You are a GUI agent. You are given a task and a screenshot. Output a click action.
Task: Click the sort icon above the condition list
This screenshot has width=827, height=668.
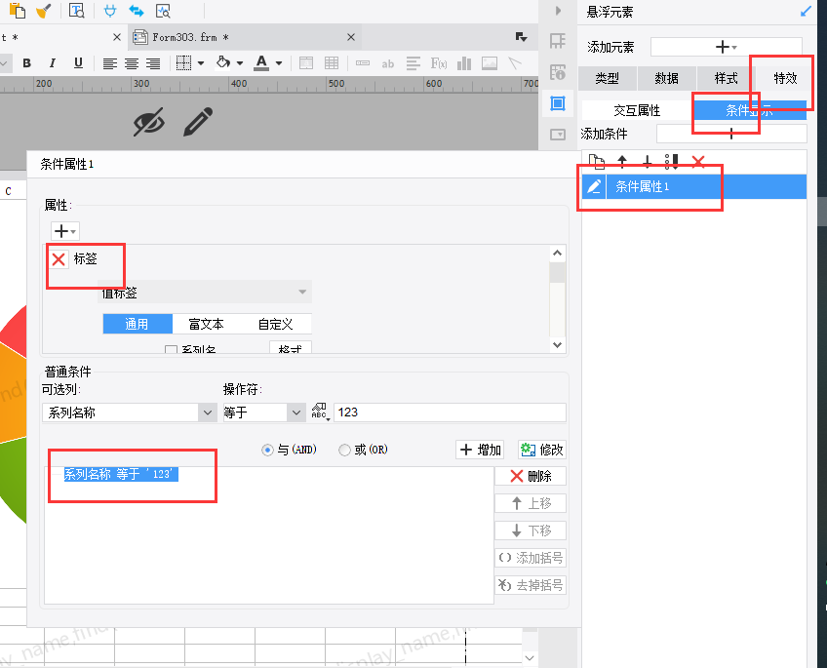pyautogui.click(x=671, y=161)
